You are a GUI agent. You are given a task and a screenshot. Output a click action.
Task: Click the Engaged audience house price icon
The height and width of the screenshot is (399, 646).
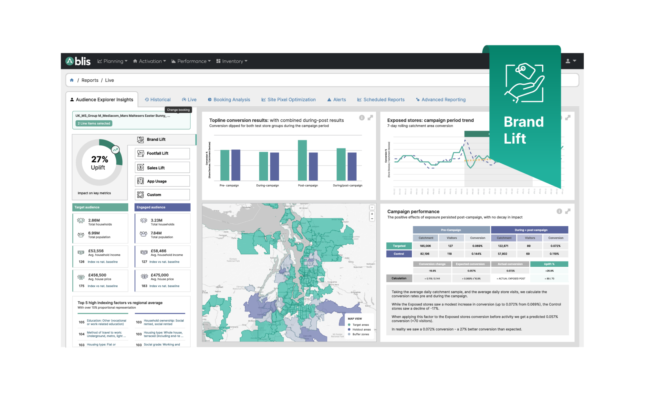click(x=144, y=276)
